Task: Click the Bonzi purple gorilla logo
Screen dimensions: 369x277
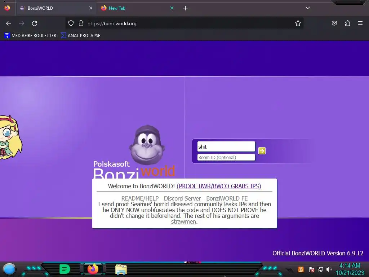Action: point(147,145)
